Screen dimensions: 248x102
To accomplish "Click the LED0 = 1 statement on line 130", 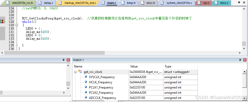I will point(34,28).
